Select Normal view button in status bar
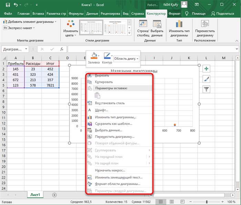This screenshot has width=241, height=205. [x=161, y=202]
